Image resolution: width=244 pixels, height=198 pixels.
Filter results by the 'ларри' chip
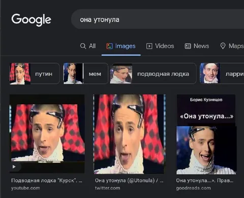(222, 73)
